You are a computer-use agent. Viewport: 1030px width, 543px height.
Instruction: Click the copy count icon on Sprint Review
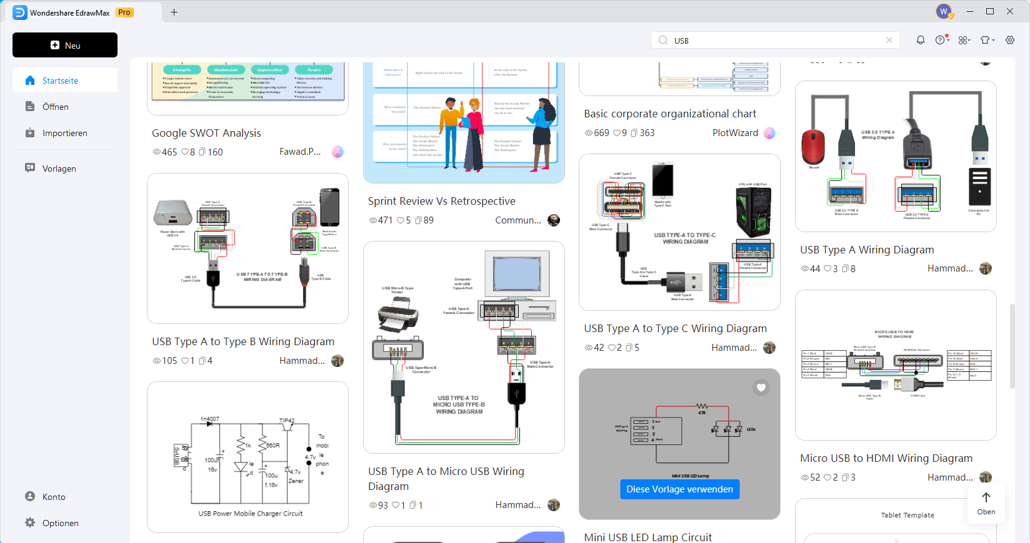click(x=418, y=220)
